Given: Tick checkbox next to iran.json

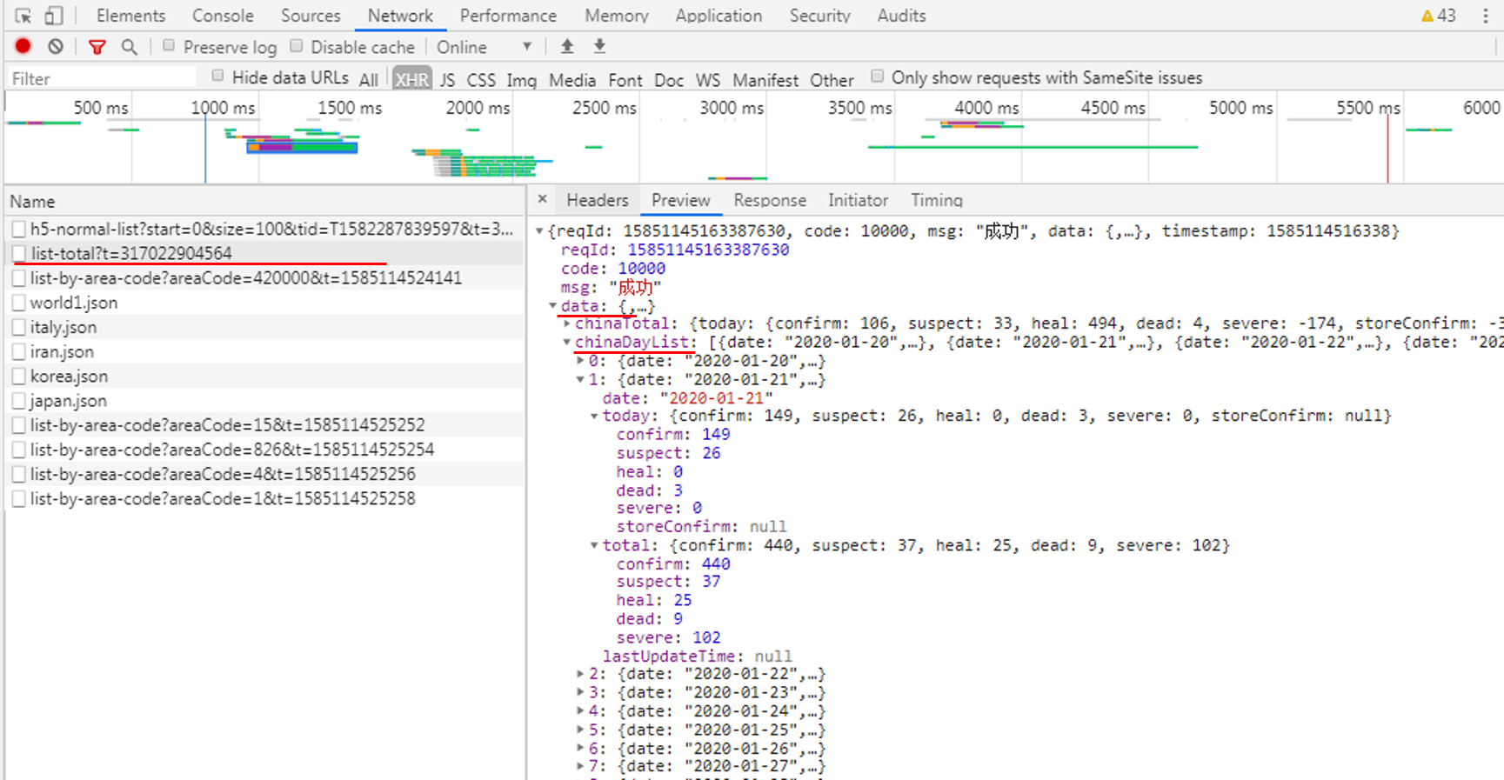Looking at the screenshot, I should click(x=18, y=351).
